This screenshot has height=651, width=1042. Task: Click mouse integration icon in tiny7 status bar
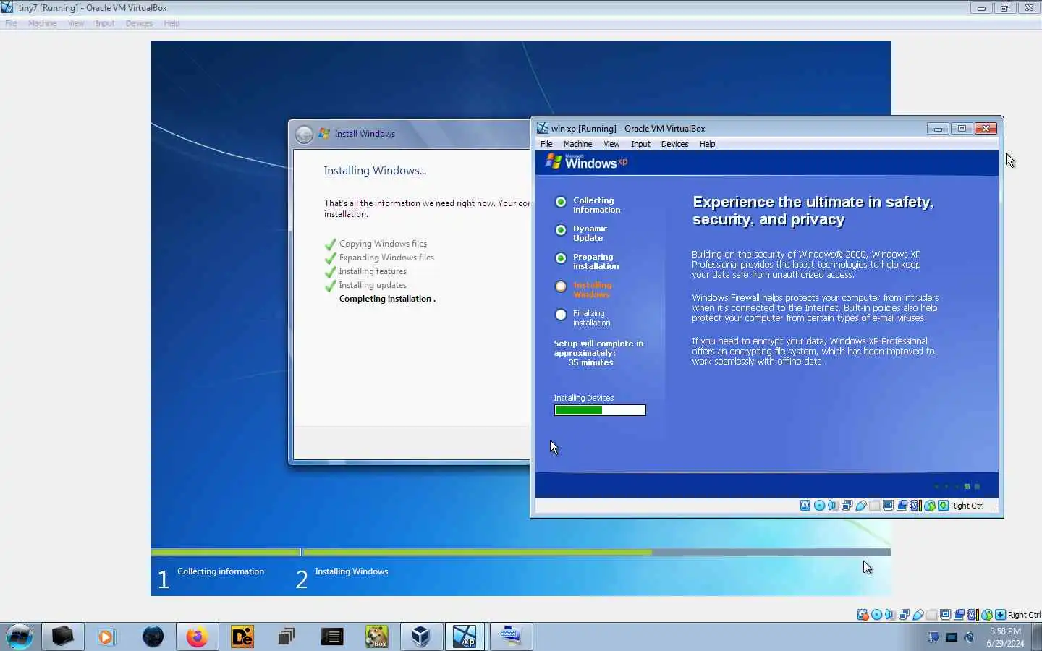pos(987,615)
